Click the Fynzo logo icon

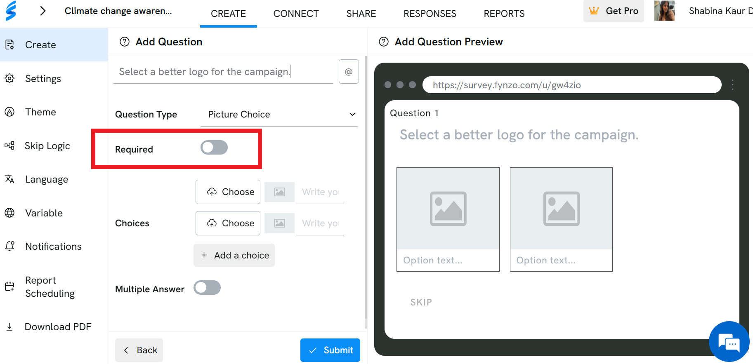(11, 11)
